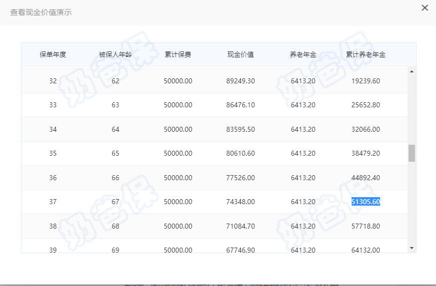
Task: Click cumulative annuity 19239.60 cell
Action: click(x=366, y=81)
